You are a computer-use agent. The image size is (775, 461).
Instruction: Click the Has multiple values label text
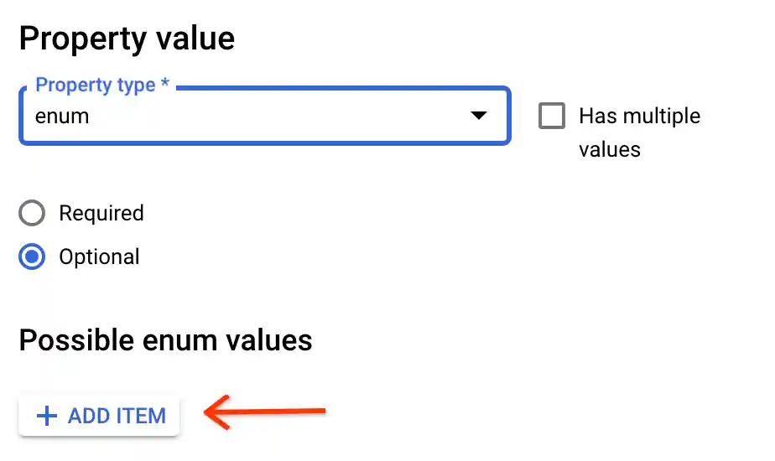tap(639, 116)
